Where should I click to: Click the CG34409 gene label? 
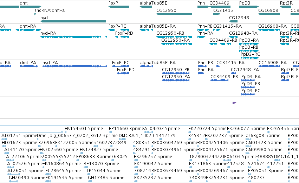pyautogui.click(x=220, y=3)
